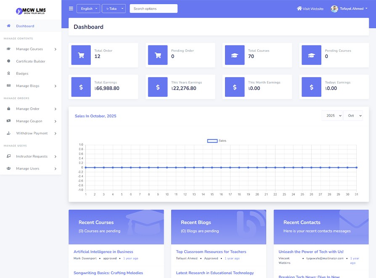The height and width of the screenshot is (278, 376).
Task: Click the Total Earnings dollar icon
Action: [x=81, y=87]
